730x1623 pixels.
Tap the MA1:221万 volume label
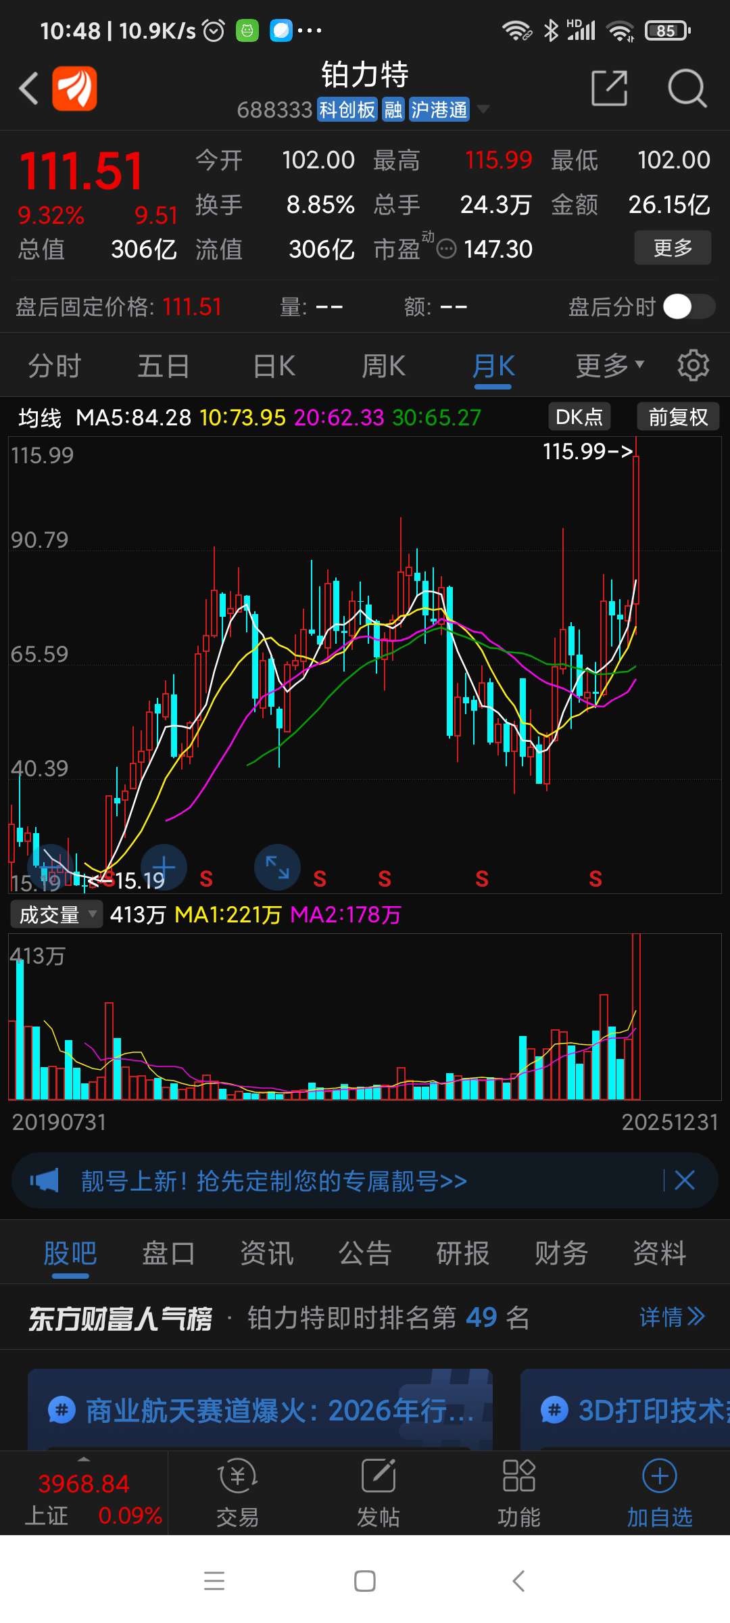(x=228, y=915)
